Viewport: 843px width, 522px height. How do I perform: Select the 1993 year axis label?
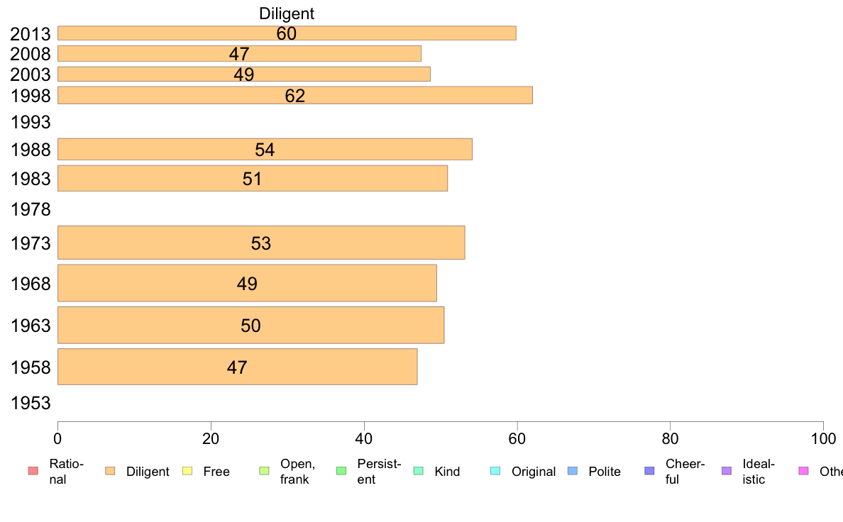31,122
